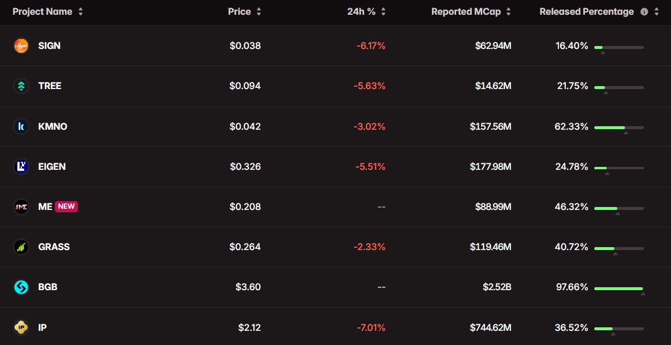Image resolution: width=671 pixels, height=345 pixels.
Task: Click the IP market cap value $744.62M
Action: click(x=490, y=327)
